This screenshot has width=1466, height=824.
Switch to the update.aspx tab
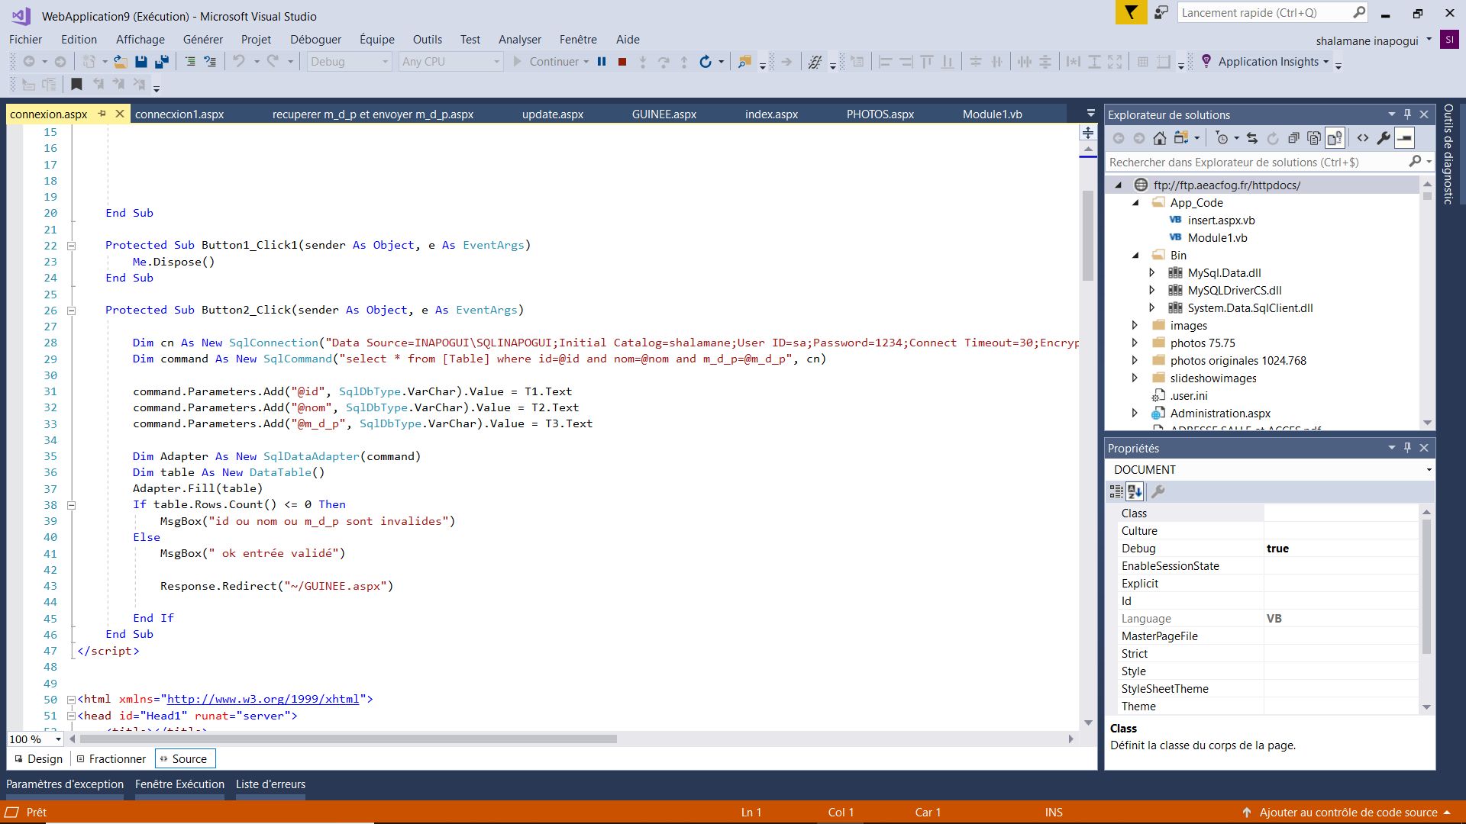[x=553, y=114]
